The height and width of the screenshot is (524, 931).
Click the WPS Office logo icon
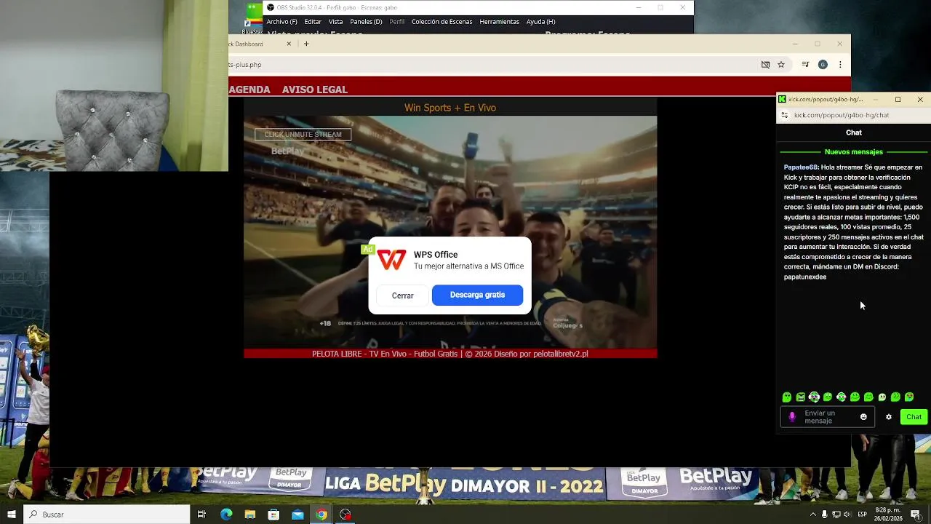(x=391, y=260)
